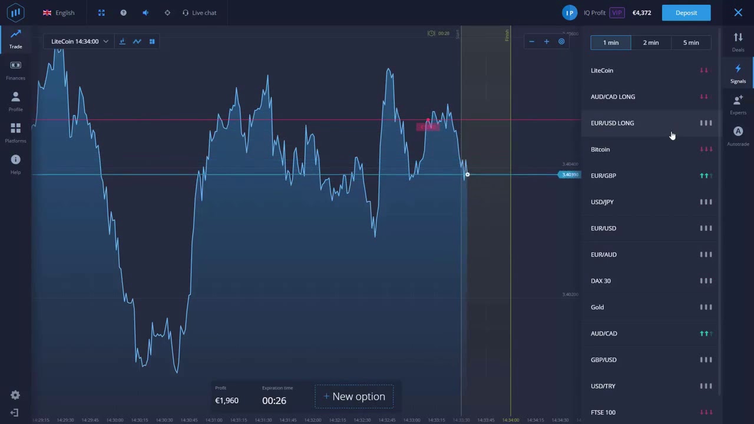The width and height of the screenshot is (754, 424).
Task: Open settings gear in left sidebar
Action: [15, 395]
